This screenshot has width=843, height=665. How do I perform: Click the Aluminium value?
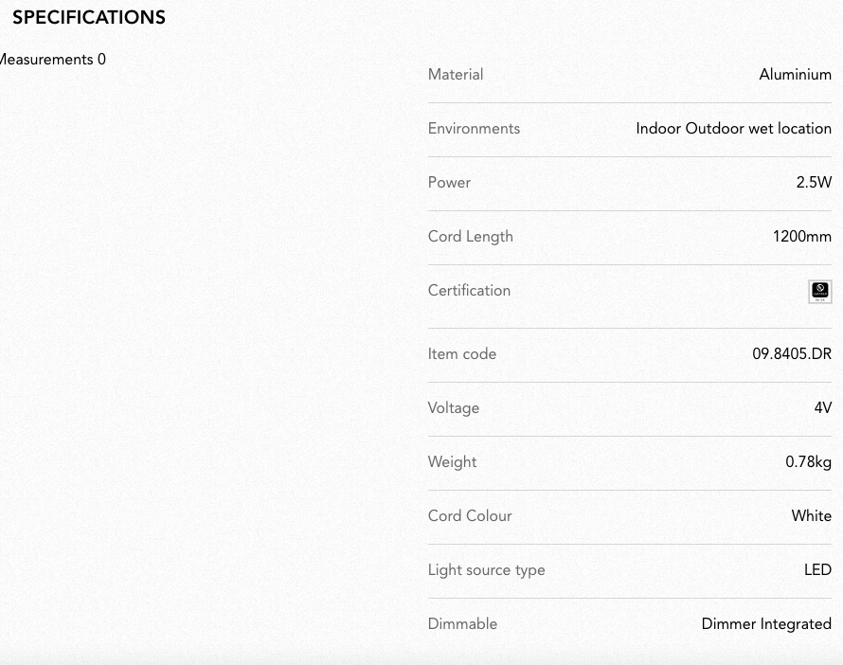click(795, 74)
